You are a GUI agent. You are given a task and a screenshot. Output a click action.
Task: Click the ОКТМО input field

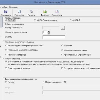[54, 37]
